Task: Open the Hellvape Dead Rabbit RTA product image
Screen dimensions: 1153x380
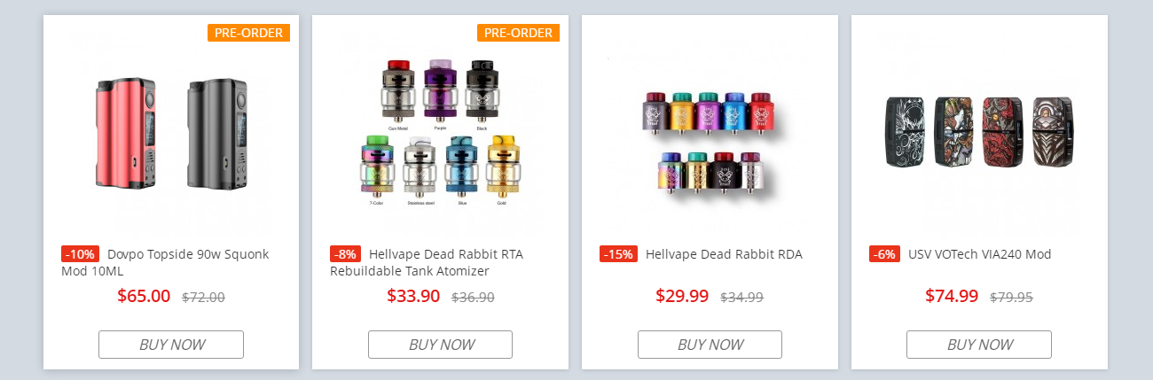Action: 440,131
